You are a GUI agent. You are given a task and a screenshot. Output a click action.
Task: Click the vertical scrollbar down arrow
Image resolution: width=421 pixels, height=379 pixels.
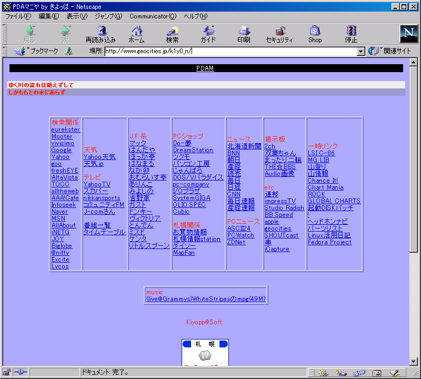[414, 362]
